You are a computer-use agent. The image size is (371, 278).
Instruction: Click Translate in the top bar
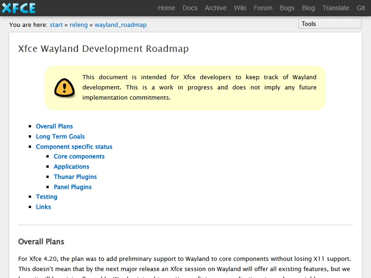(x=336, y=8)
